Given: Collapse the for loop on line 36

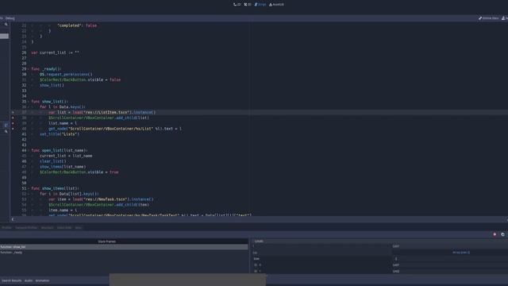Looking at the screenshot, I should 29,106.
